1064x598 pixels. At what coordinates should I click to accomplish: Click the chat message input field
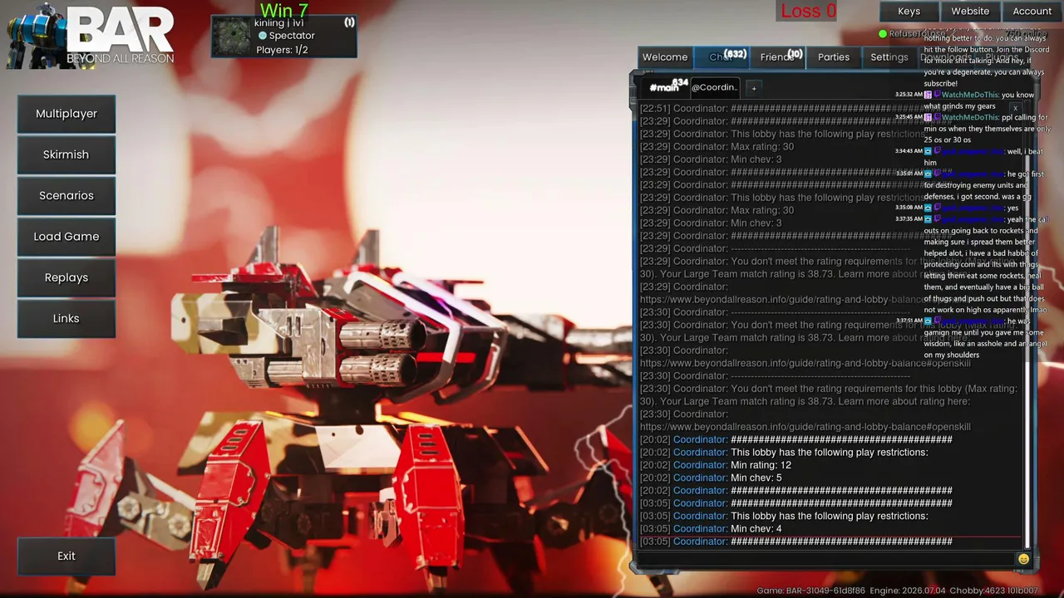click(x=825, y=559)
